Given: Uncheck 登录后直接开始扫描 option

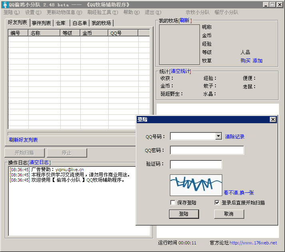Looking at the screenshot, I should [x=217, y=202].
